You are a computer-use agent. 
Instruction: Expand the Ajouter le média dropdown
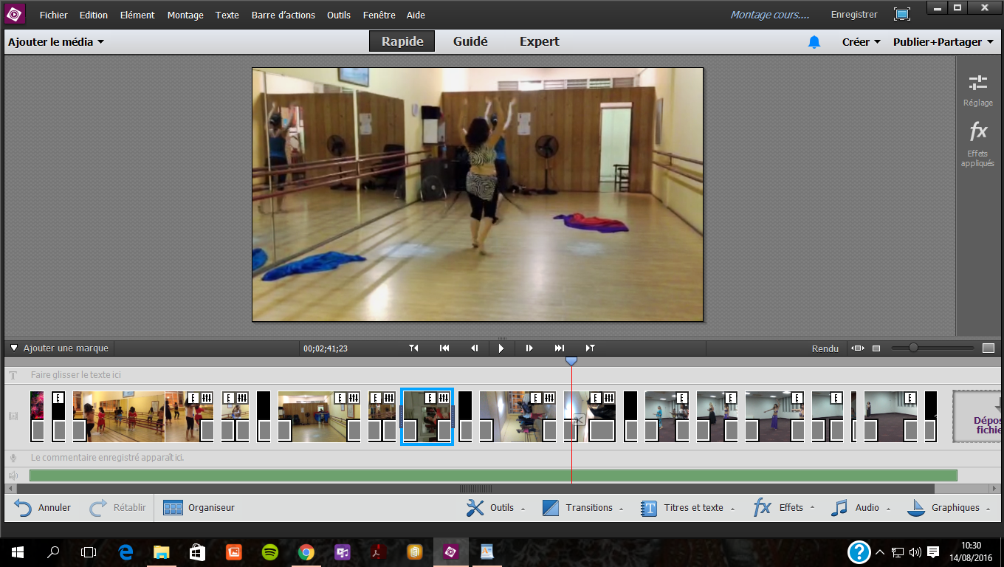click(x=56, y=42)
